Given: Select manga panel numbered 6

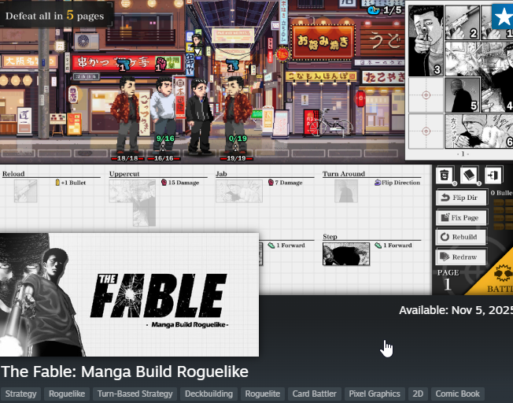Looking at the screenshot, I should click(479, 131).
